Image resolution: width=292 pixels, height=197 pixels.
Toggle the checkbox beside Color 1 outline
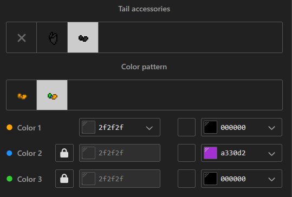click(x=186, y=127)
